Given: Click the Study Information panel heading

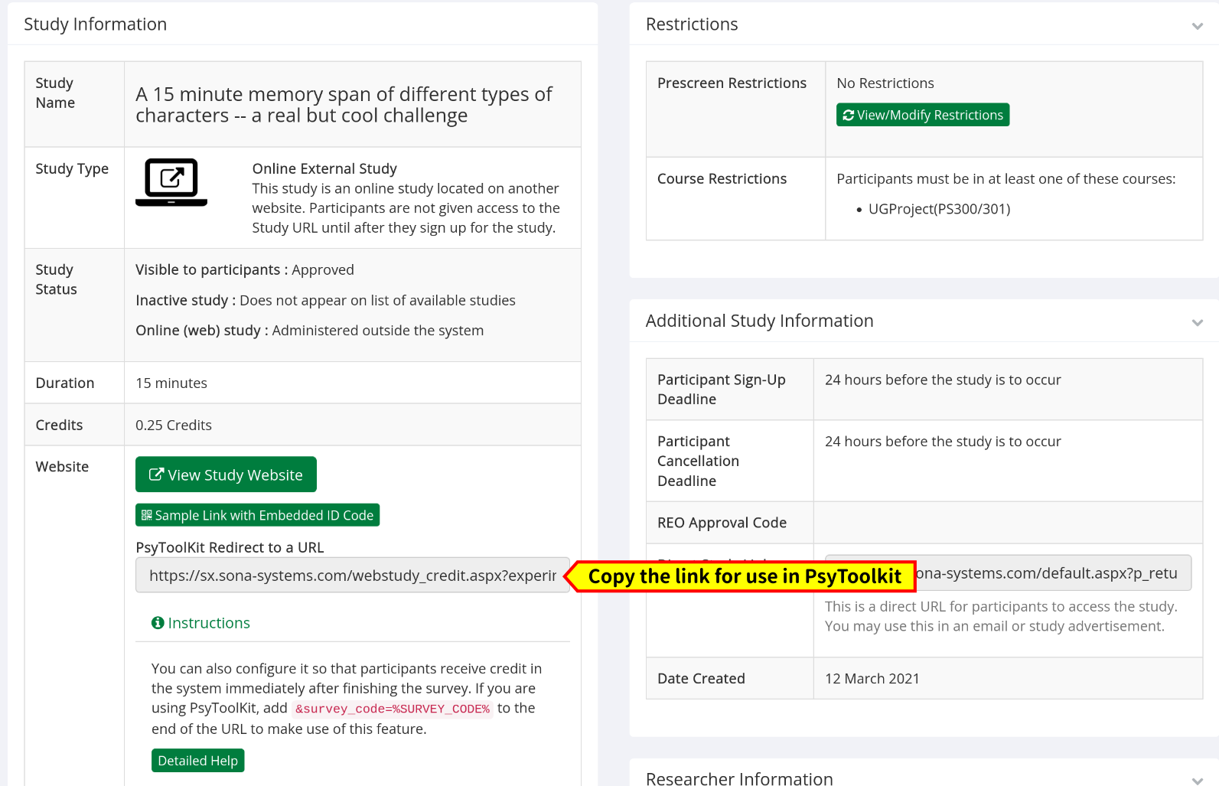Looking at the screenshot, I should point(95,24).
